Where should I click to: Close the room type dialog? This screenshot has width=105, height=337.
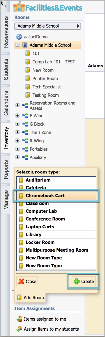click(27, 281)
